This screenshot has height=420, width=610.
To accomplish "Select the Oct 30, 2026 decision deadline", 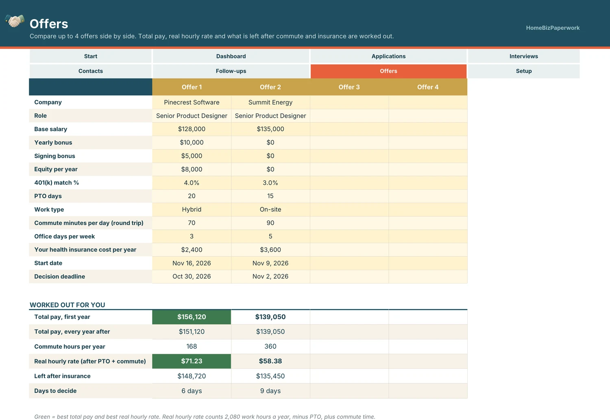I will (x=192, y=277).
